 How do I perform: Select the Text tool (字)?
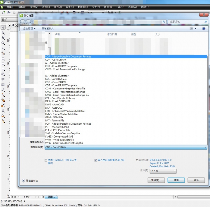point(3,79)
